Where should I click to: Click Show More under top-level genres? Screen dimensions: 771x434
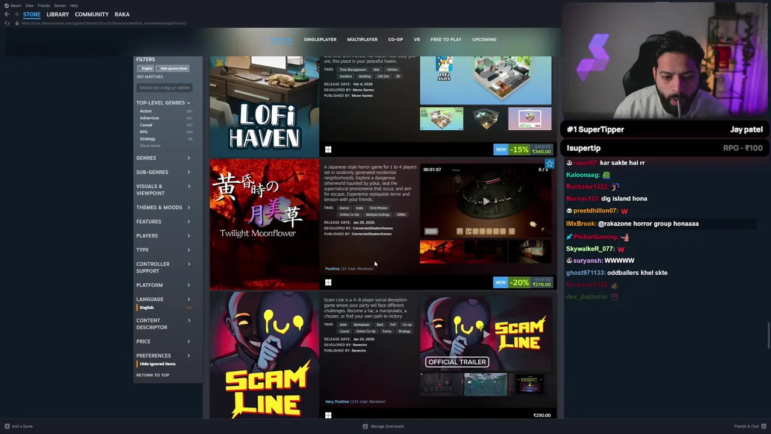(x=151, y=146)
